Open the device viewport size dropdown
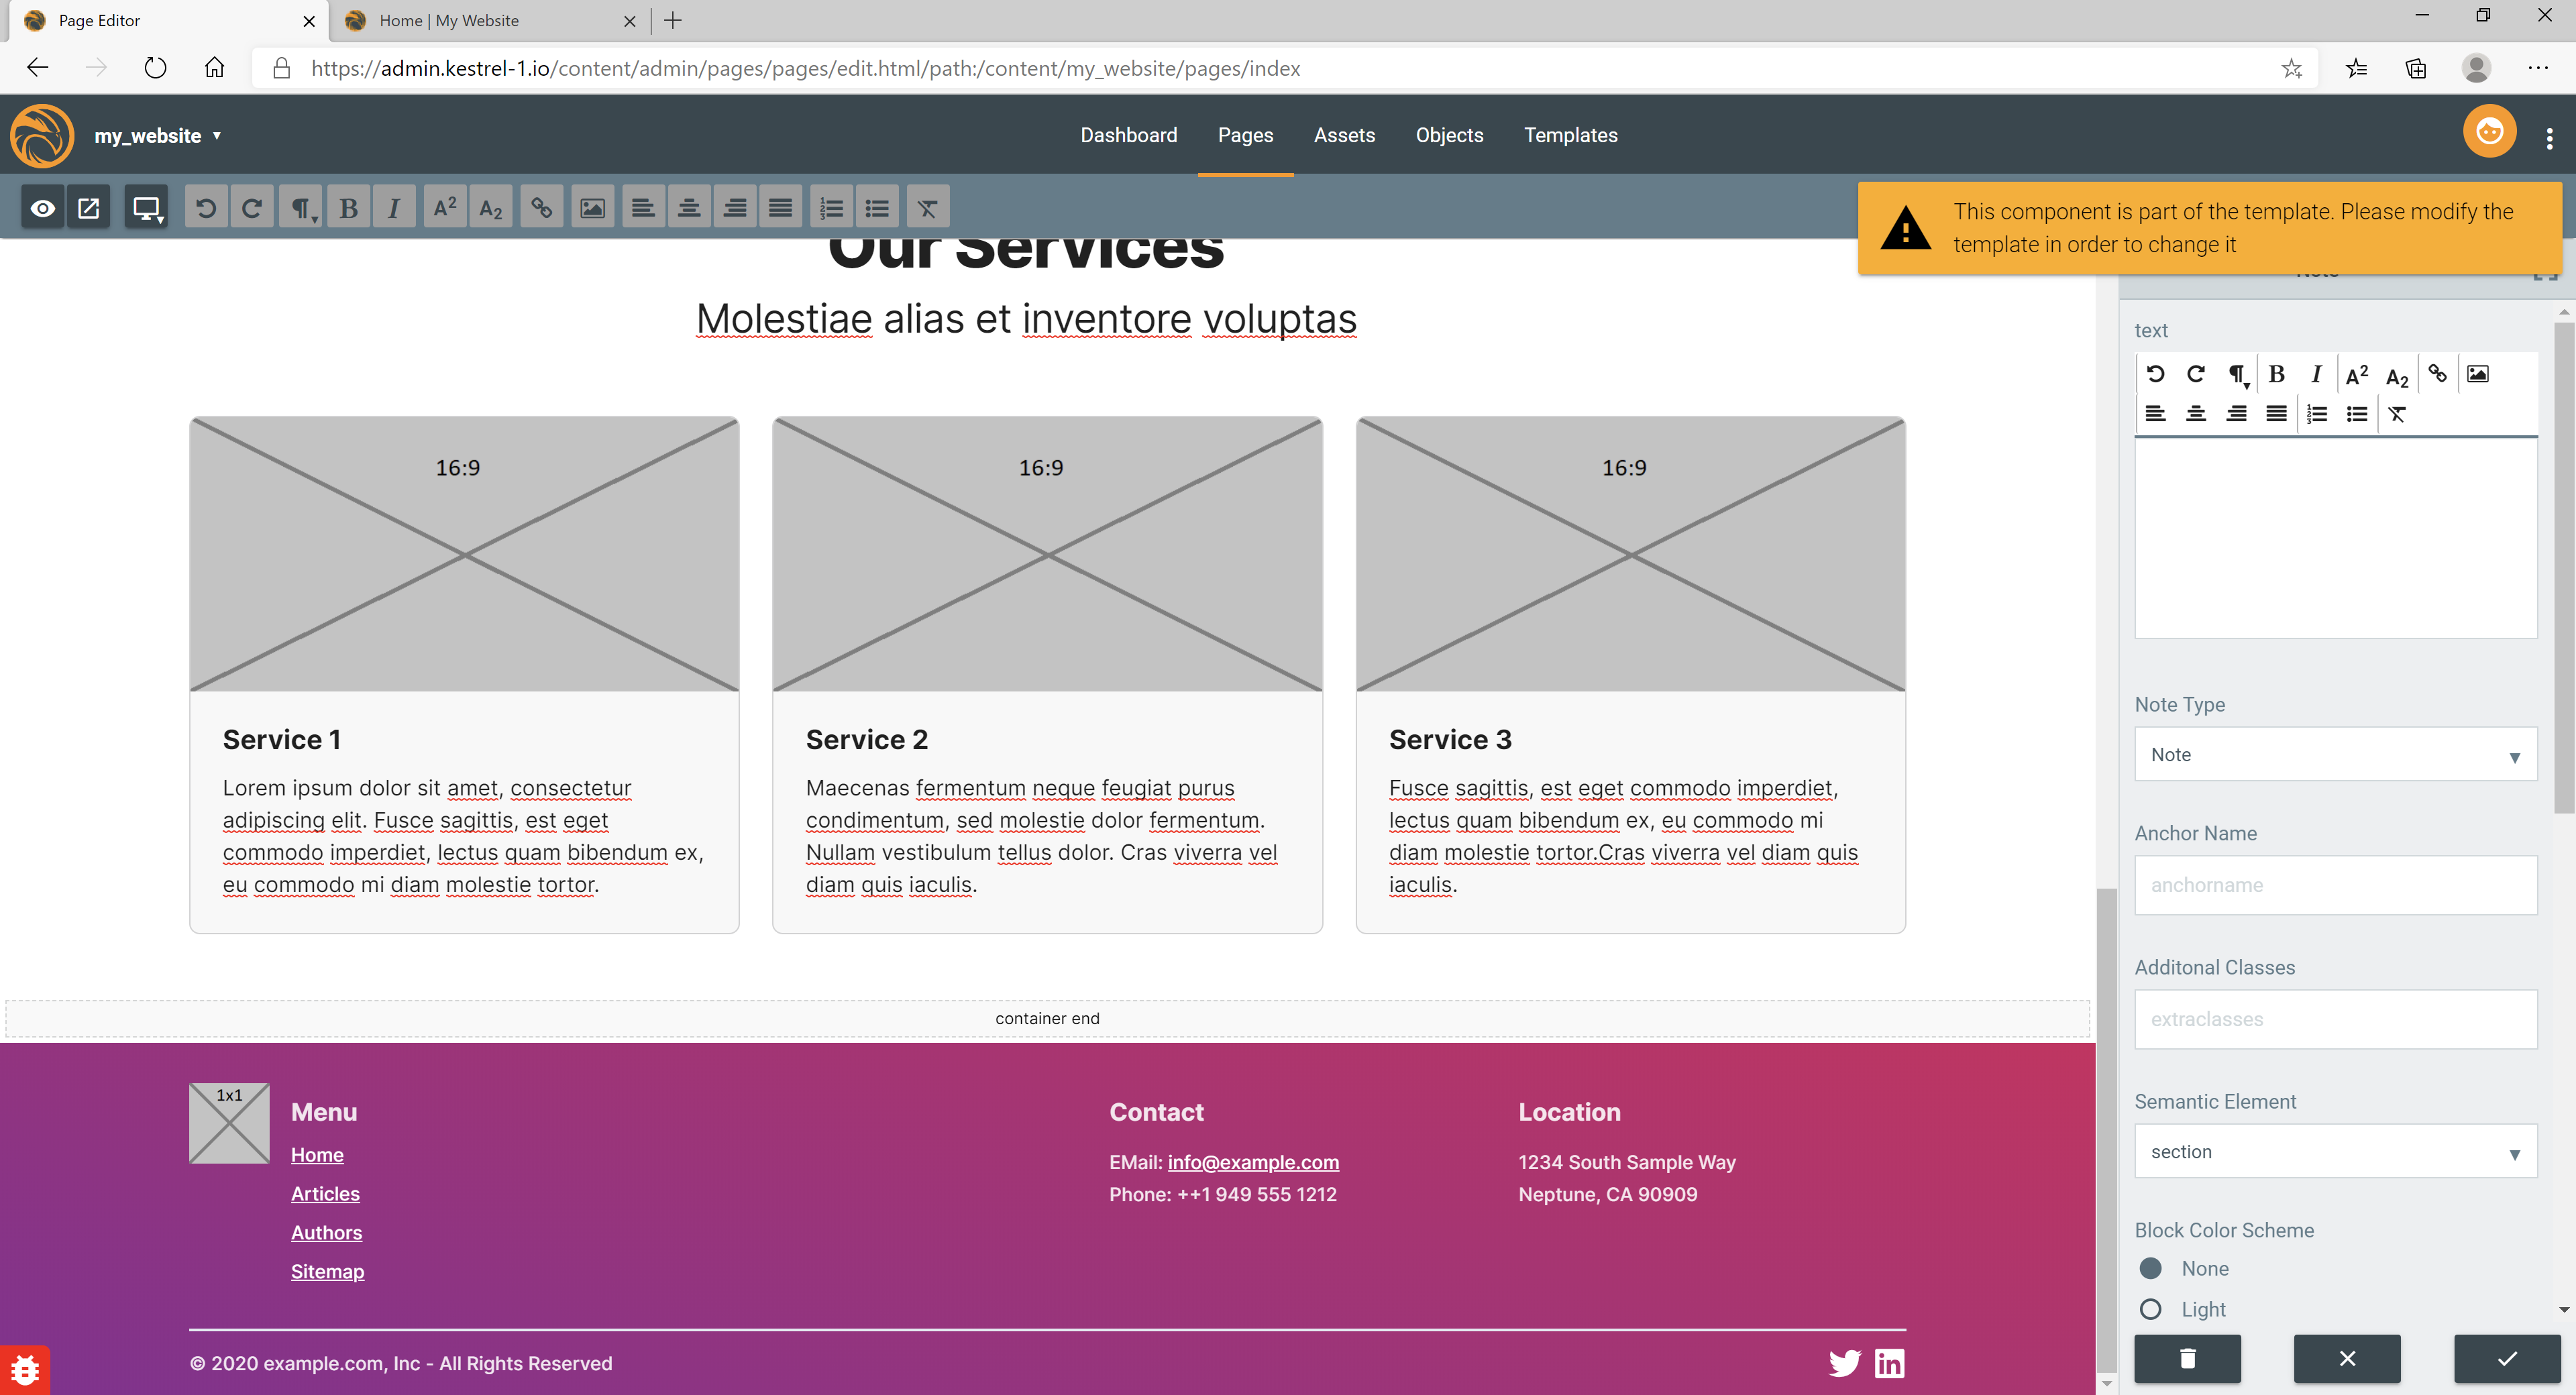 point(147,208)
